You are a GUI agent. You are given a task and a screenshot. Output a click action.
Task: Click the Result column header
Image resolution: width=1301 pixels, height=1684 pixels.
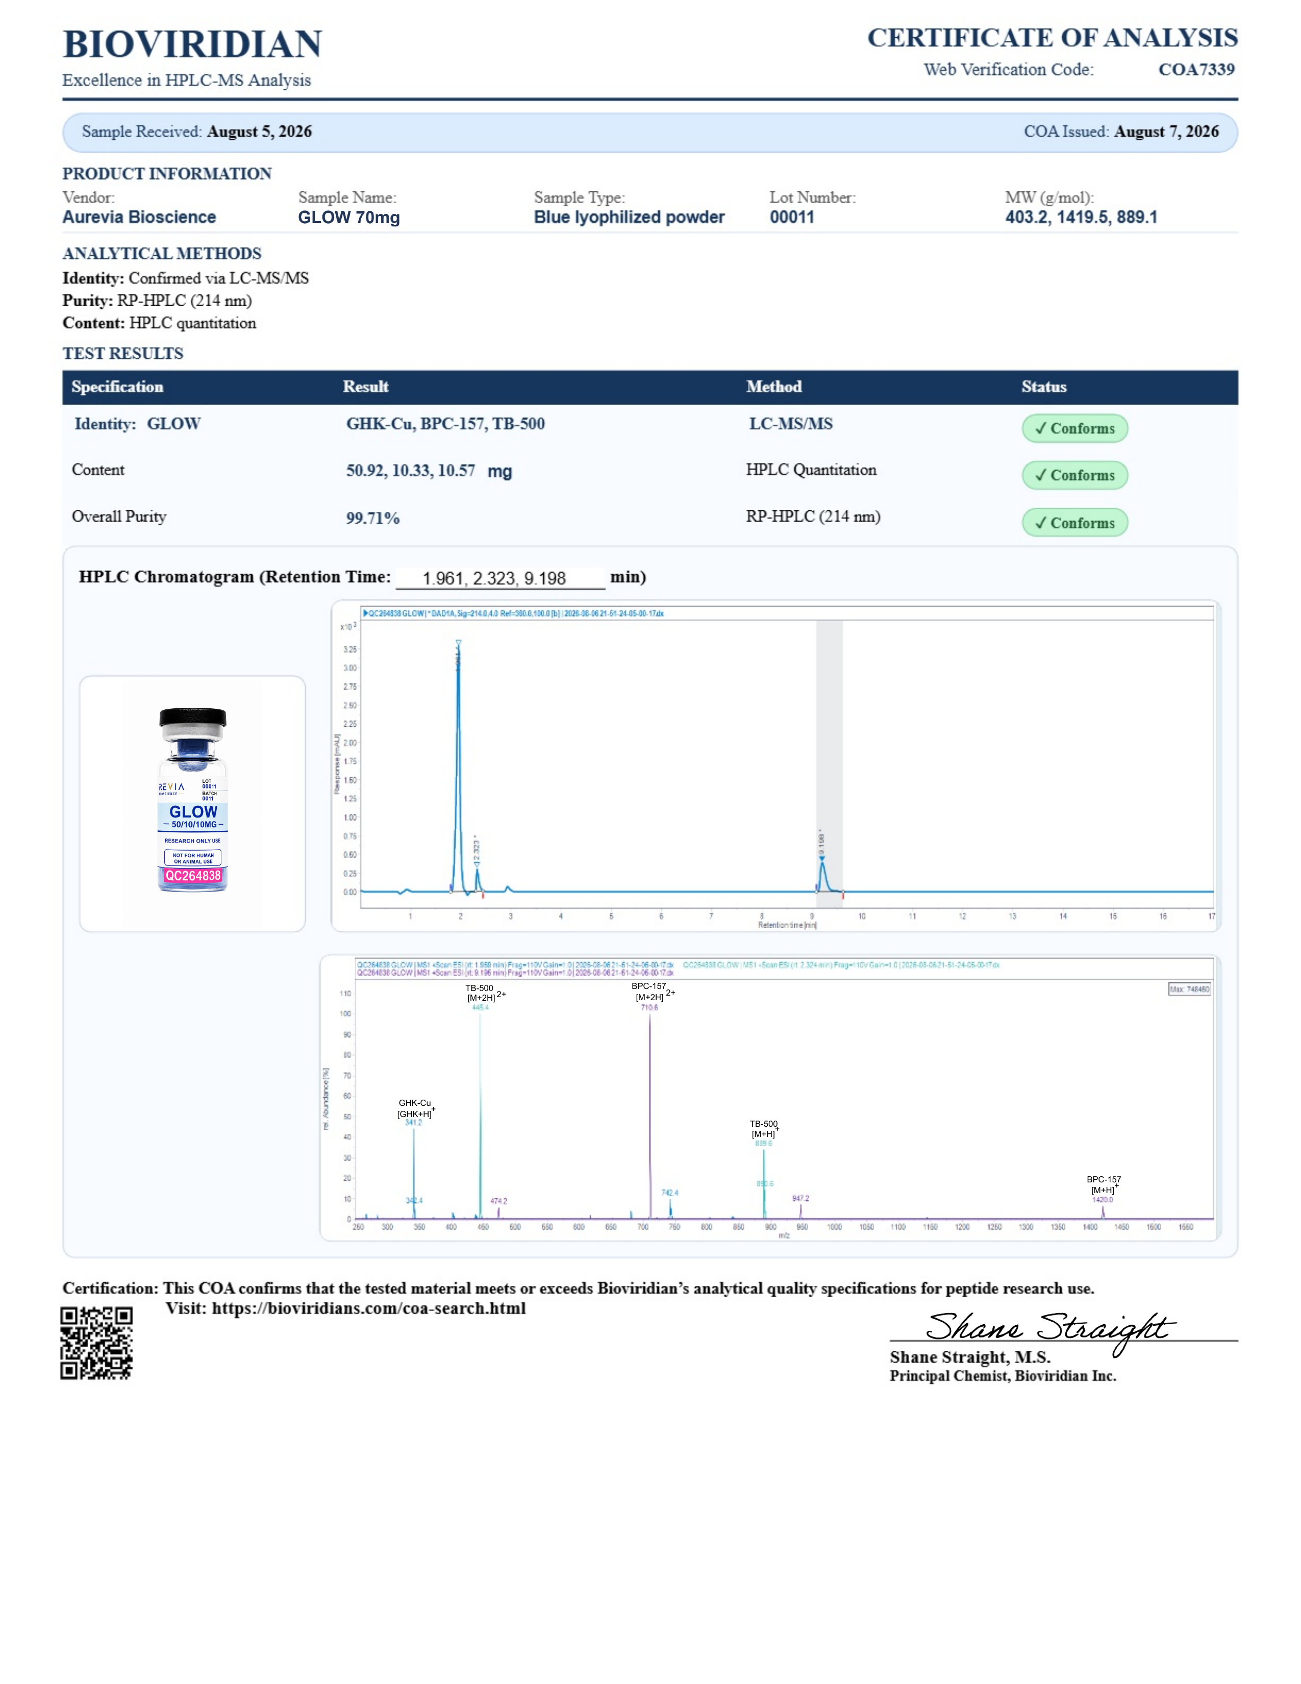[365, 387]
